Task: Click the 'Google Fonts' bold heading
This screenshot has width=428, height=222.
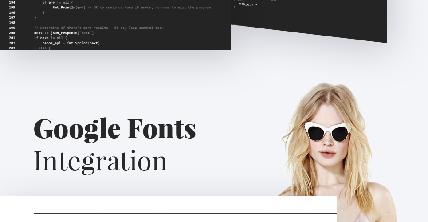Action: tap(114, 130)
